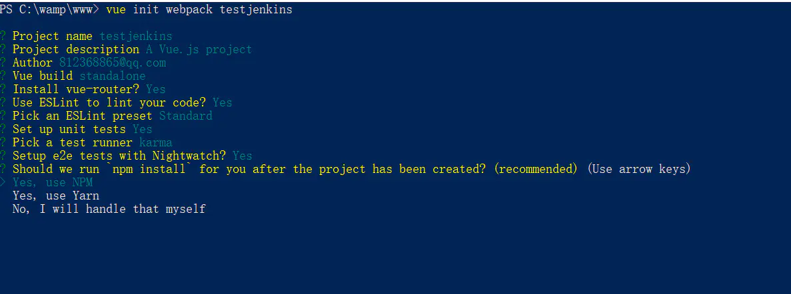The image size is (791, 294).
Task: Click the 'vue init webpack testjenkins' command
Action: pos(199,9)
